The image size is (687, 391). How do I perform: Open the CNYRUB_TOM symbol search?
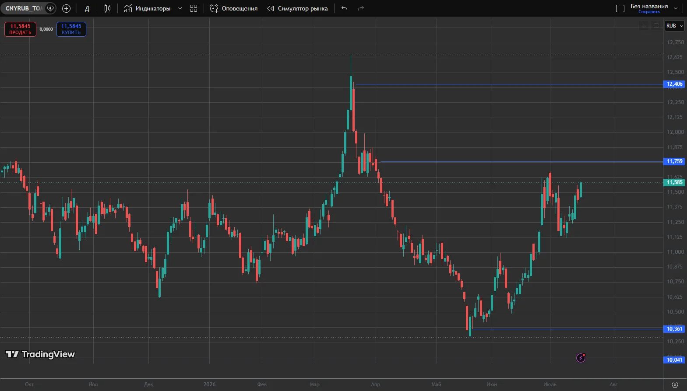[24, 8]
